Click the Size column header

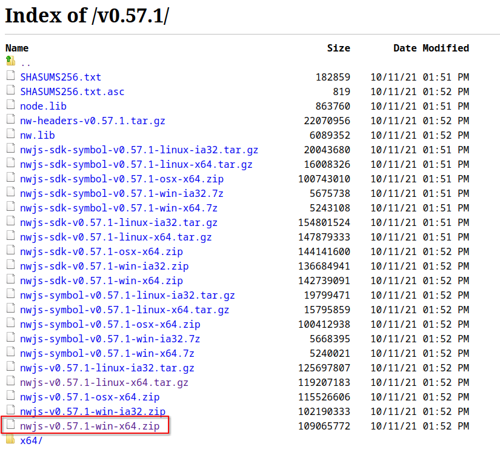click(339, 48)
